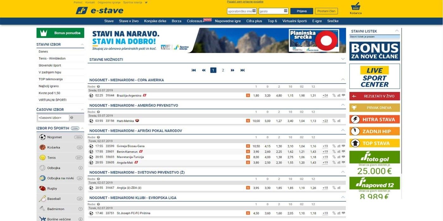The image size is (443, 221).
Task: Go to the next results page
Action: point(233,70)
